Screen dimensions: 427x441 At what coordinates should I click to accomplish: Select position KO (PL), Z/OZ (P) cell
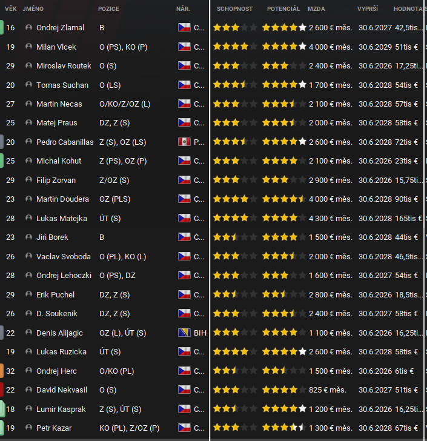(x=130, y=428)
